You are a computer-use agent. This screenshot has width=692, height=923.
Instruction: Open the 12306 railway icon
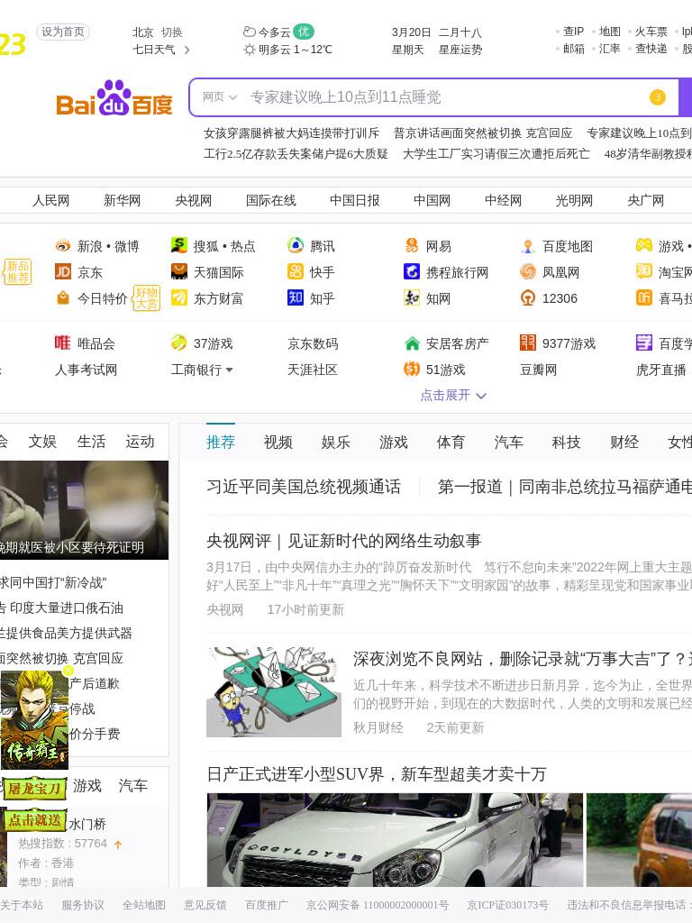(528, 297)
